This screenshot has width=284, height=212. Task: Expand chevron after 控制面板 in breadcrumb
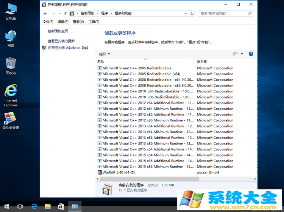pyautogui.click(x=98, y=13)
